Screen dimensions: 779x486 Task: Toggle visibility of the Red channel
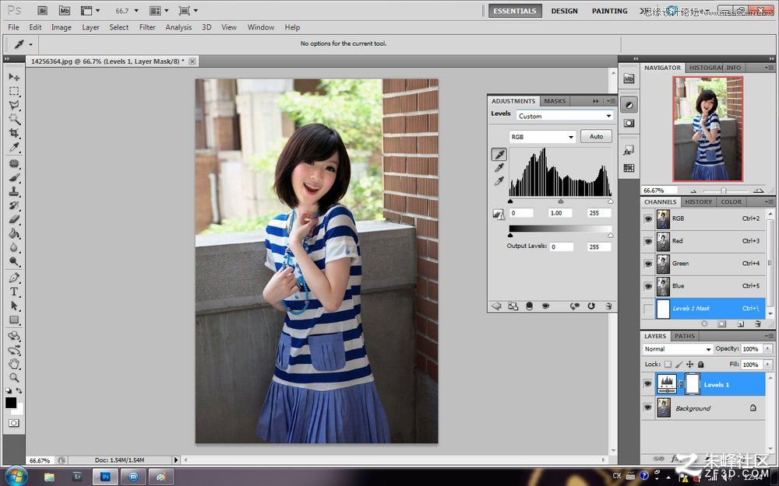648,242
